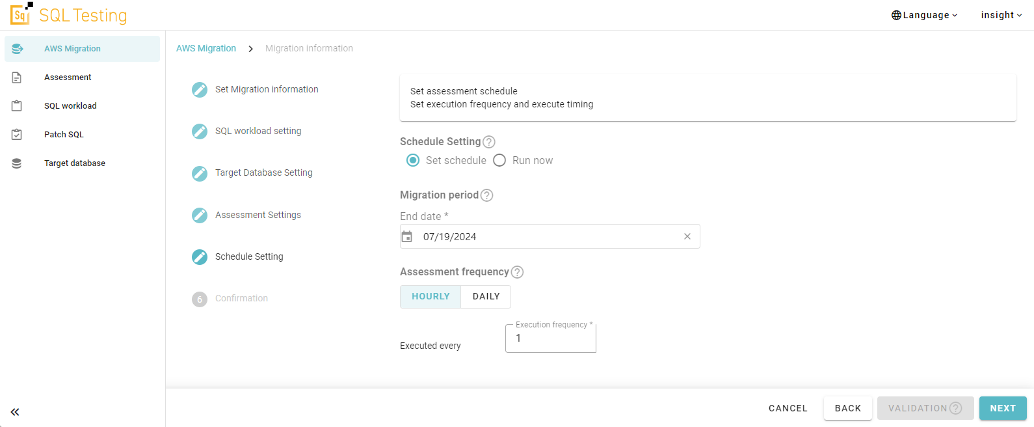This screenshot has width=1034, height=427.
Task: Go to Assessment Settings step
Action: [x=258, y=215]
